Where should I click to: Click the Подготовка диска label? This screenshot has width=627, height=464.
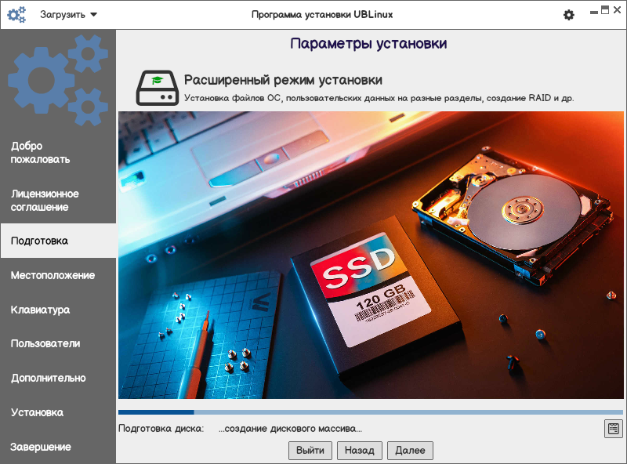click(x=161, y=429)
